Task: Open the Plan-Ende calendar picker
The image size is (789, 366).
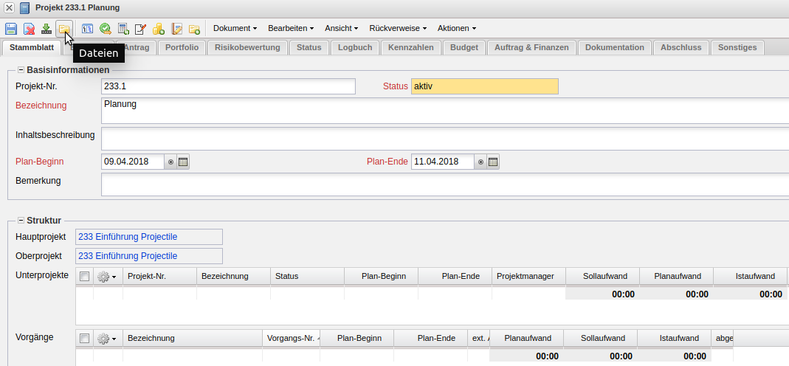Action: point(493,162)
